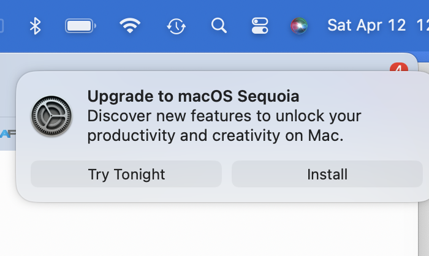429x256 pixels.
Task: Open the Wi-Fi menu
Action: pos(130,26)
